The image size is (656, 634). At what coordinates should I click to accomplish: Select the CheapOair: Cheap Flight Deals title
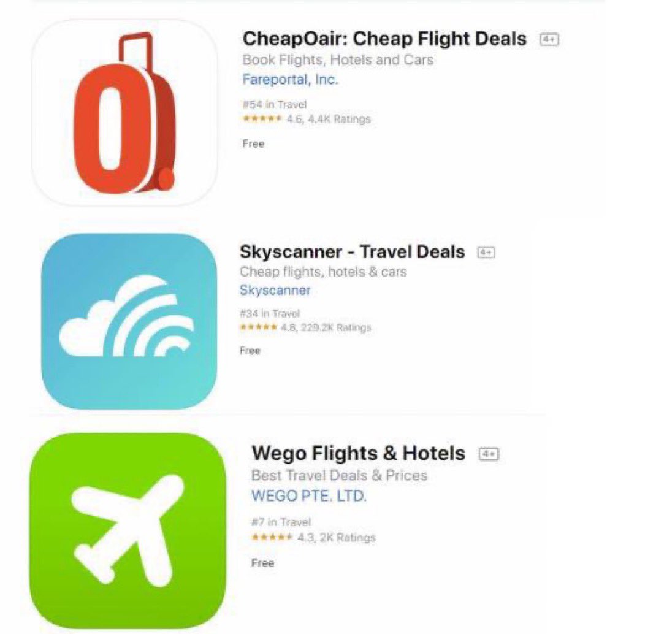[x=384, y=39]
